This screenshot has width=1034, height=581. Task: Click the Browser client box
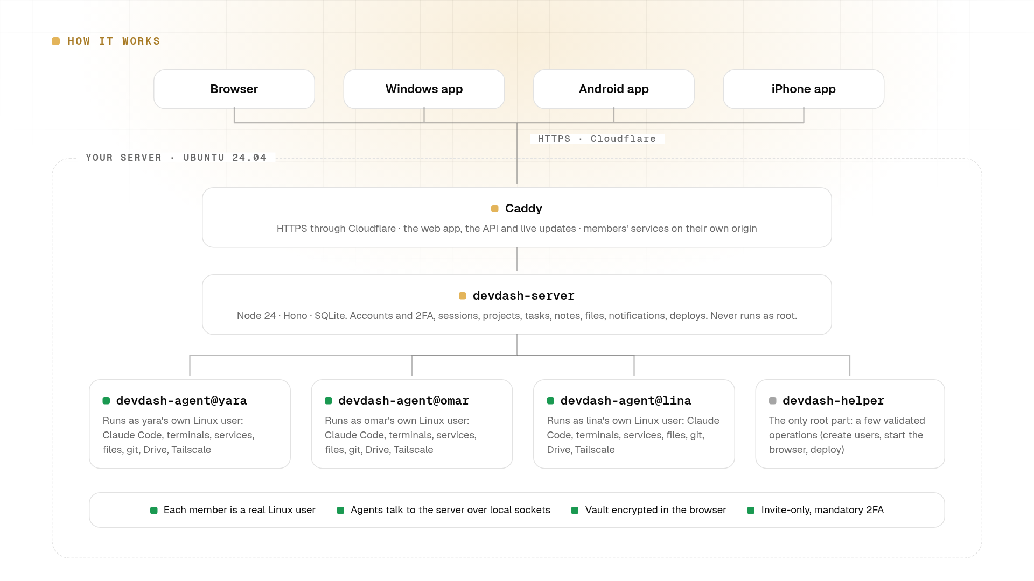click(234, 89)
